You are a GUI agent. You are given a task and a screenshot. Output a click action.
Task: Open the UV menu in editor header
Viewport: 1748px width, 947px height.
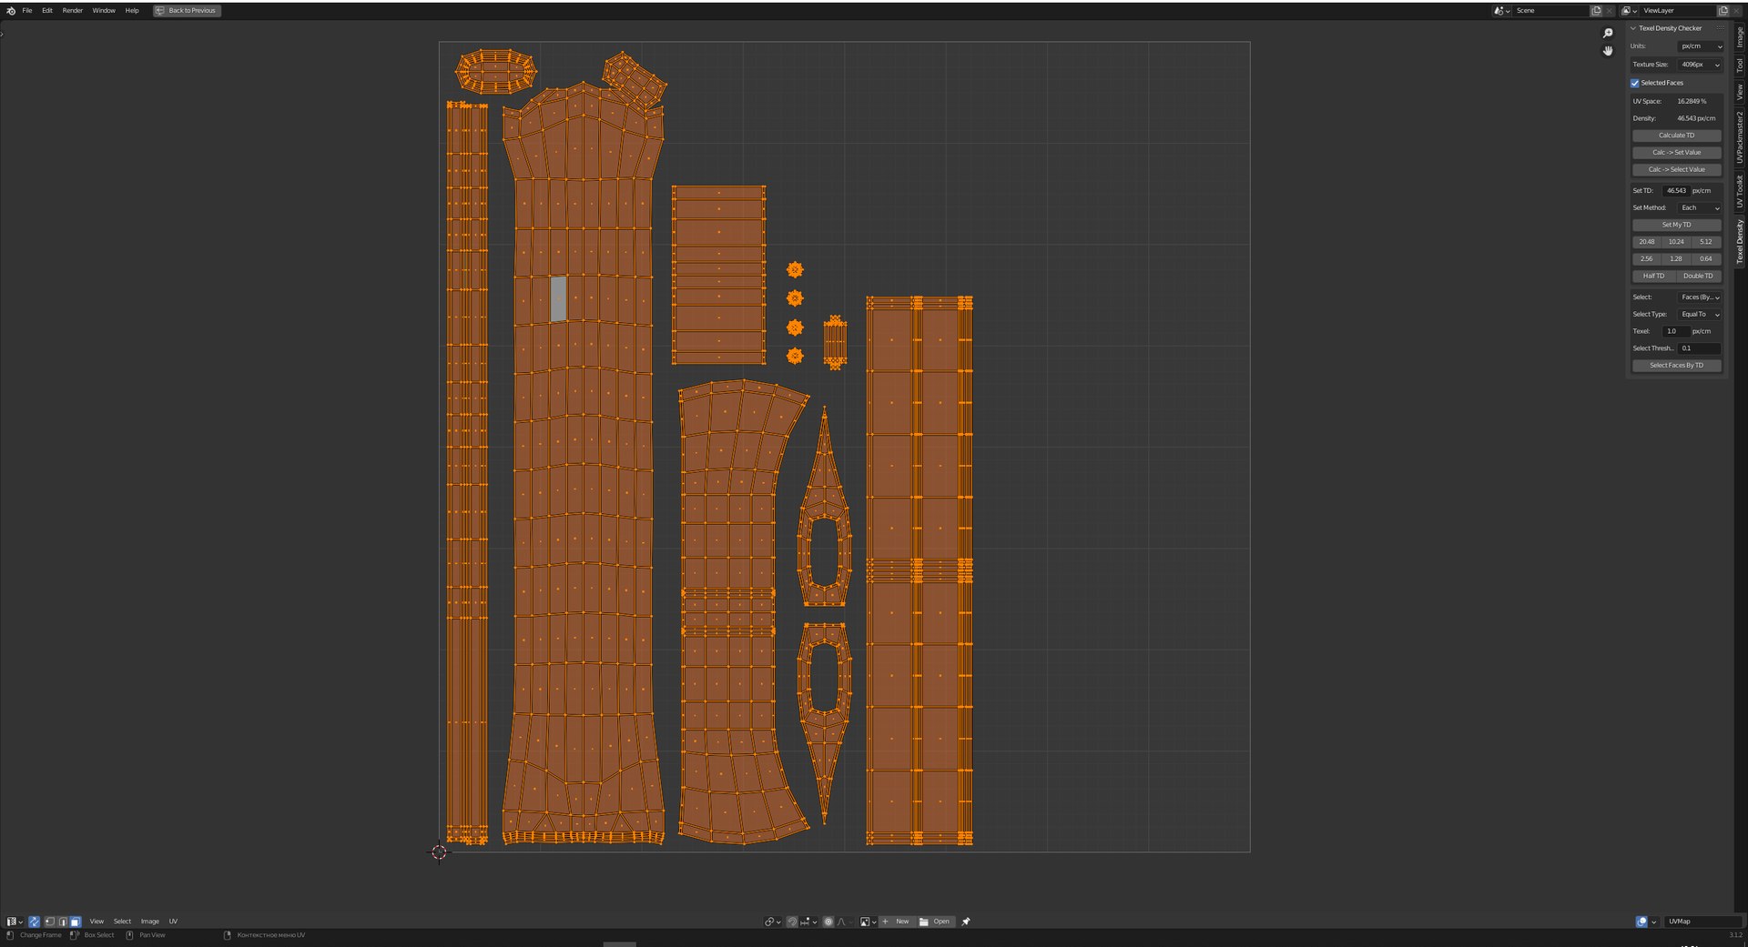click(173, 922)
